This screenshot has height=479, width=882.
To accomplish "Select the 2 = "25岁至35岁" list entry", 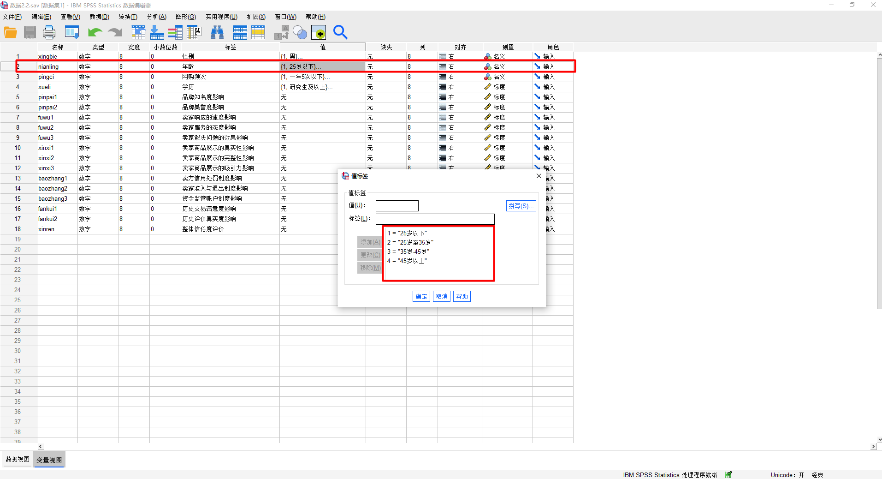I will click(x=410, y=242).
